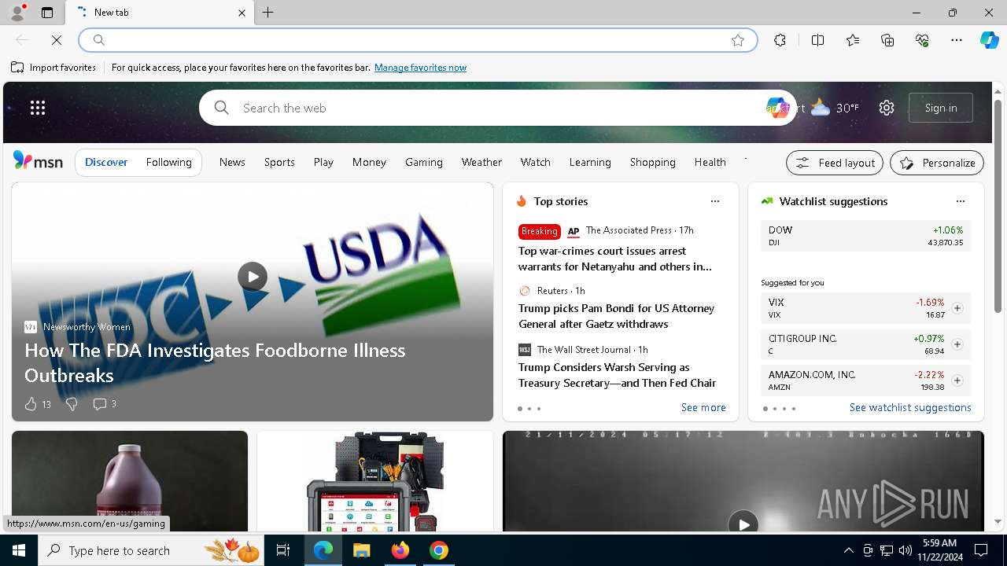Open Feed layout options
The height and width of the screenshot is (566, 1007).
[835, 163]
